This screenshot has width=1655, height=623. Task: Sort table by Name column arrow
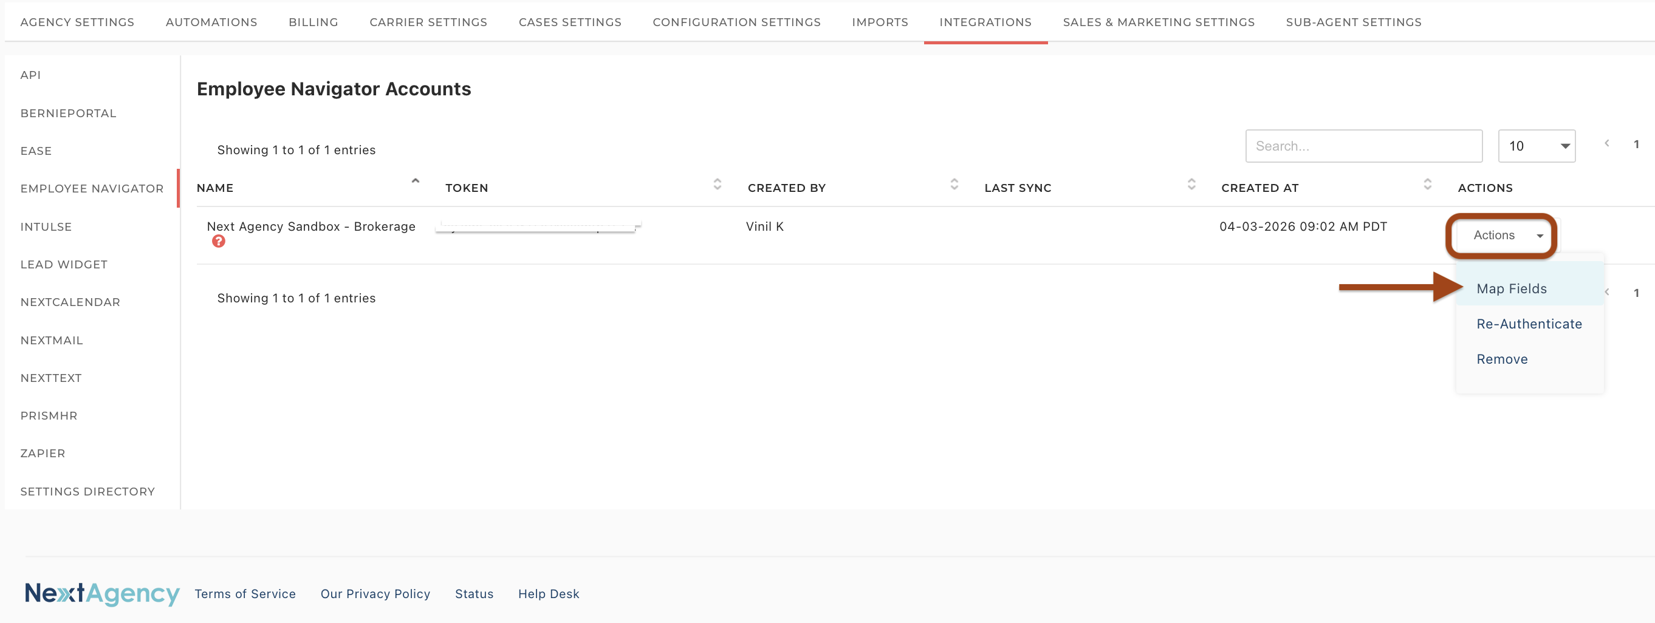(x=415, y=182)
